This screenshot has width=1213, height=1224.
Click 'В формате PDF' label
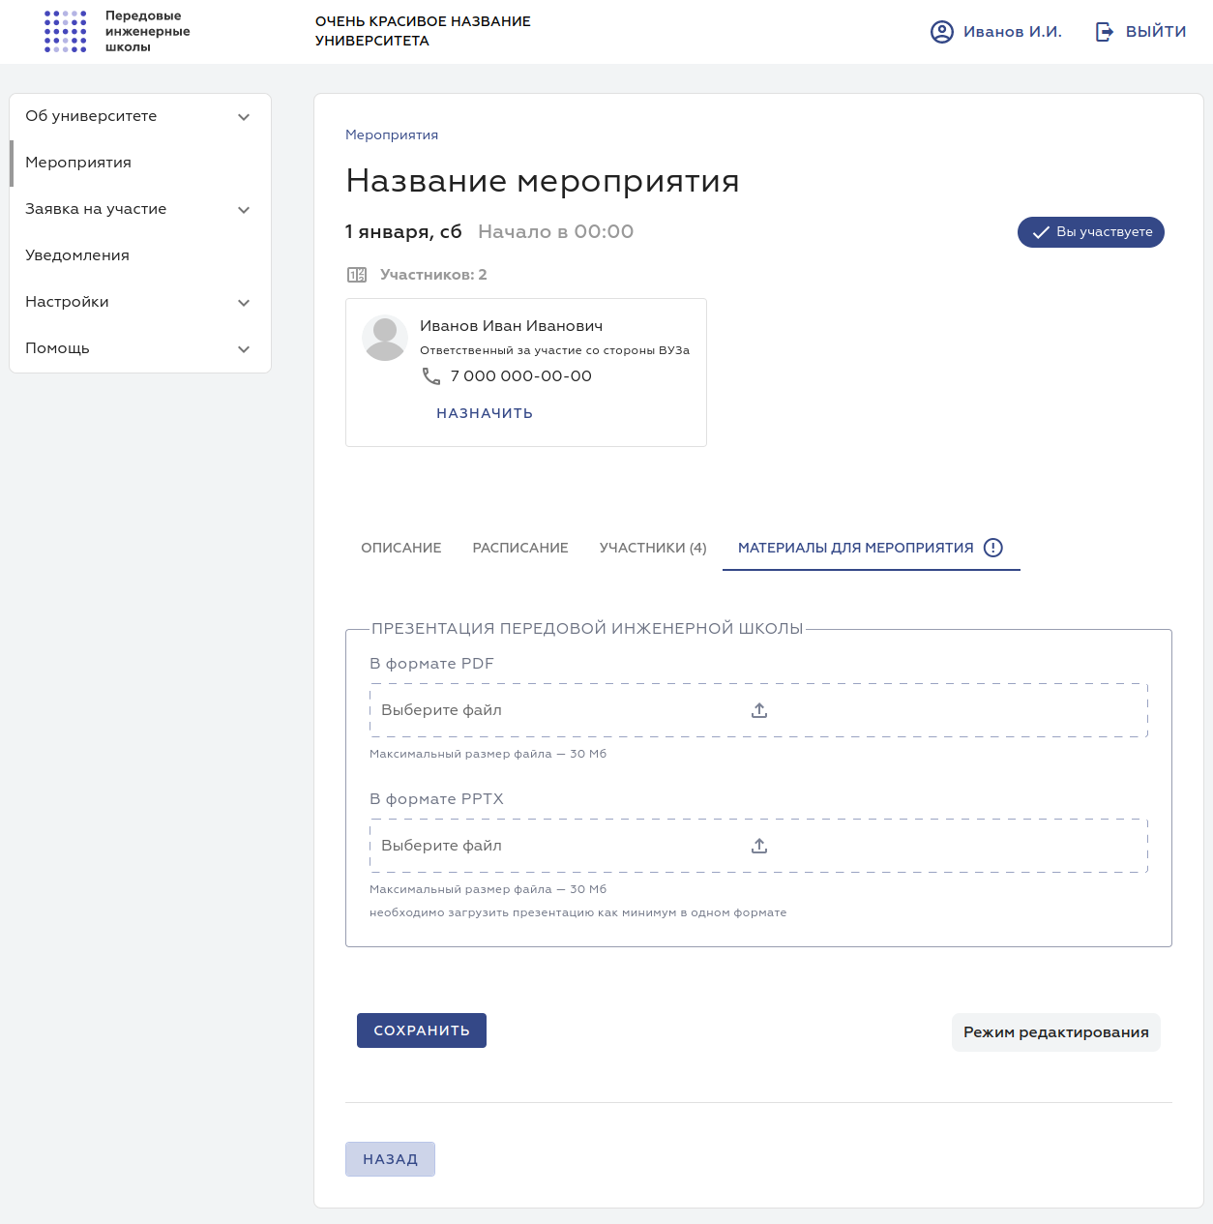tap(431, 664)
